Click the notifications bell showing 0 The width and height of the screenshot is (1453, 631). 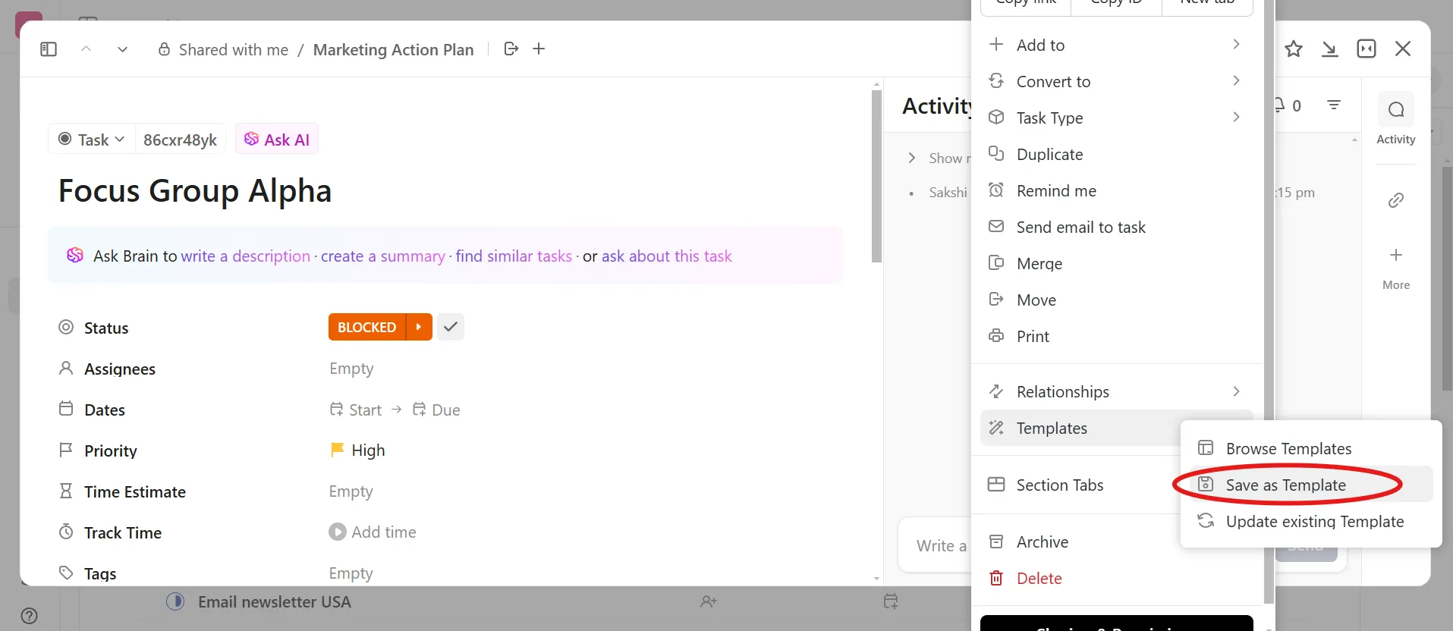click(1287, 105)
